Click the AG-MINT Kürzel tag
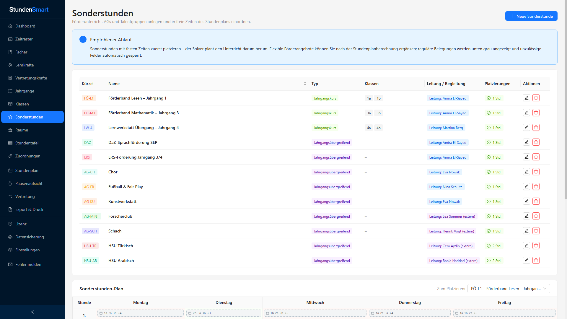 [92, 216]
